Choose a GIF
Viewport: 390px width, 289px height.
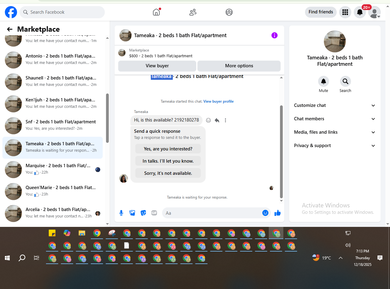tap(154, 213)
